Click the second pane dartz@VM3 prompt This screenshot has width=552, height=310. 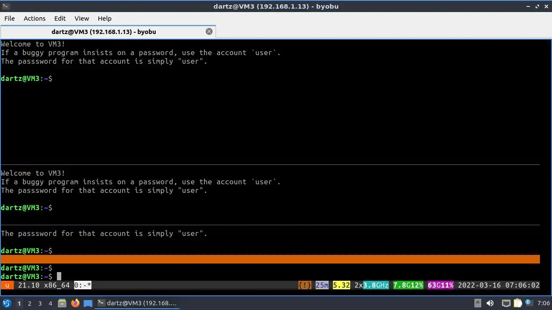tap(27, 208)
